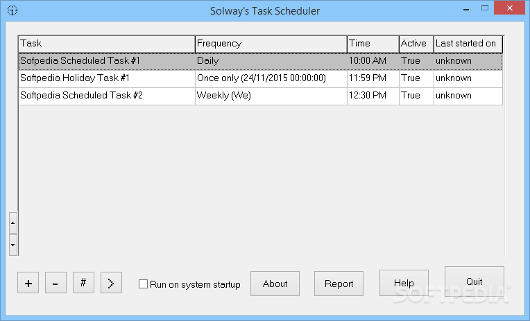This screenshot has width=530, height=321.
Task: Click the Frequency column header
Action: [271, 44]
